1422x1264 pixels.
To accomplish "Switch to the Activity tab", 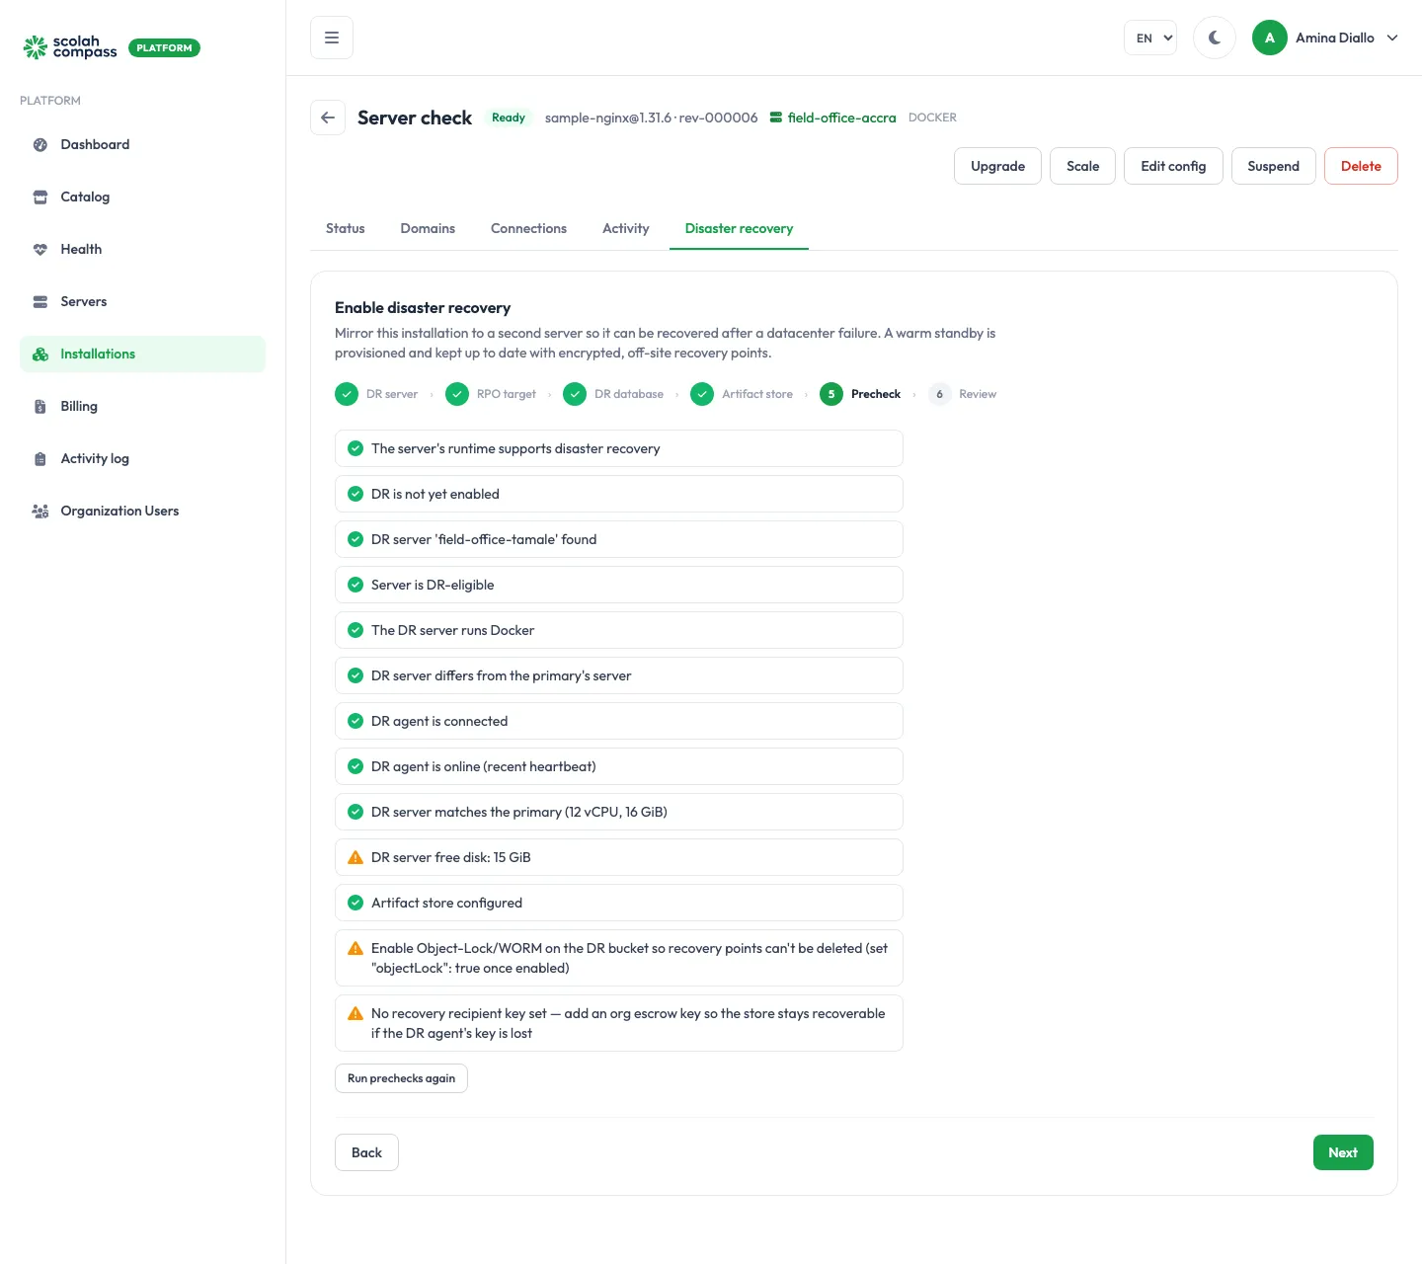I will (626, 228).
